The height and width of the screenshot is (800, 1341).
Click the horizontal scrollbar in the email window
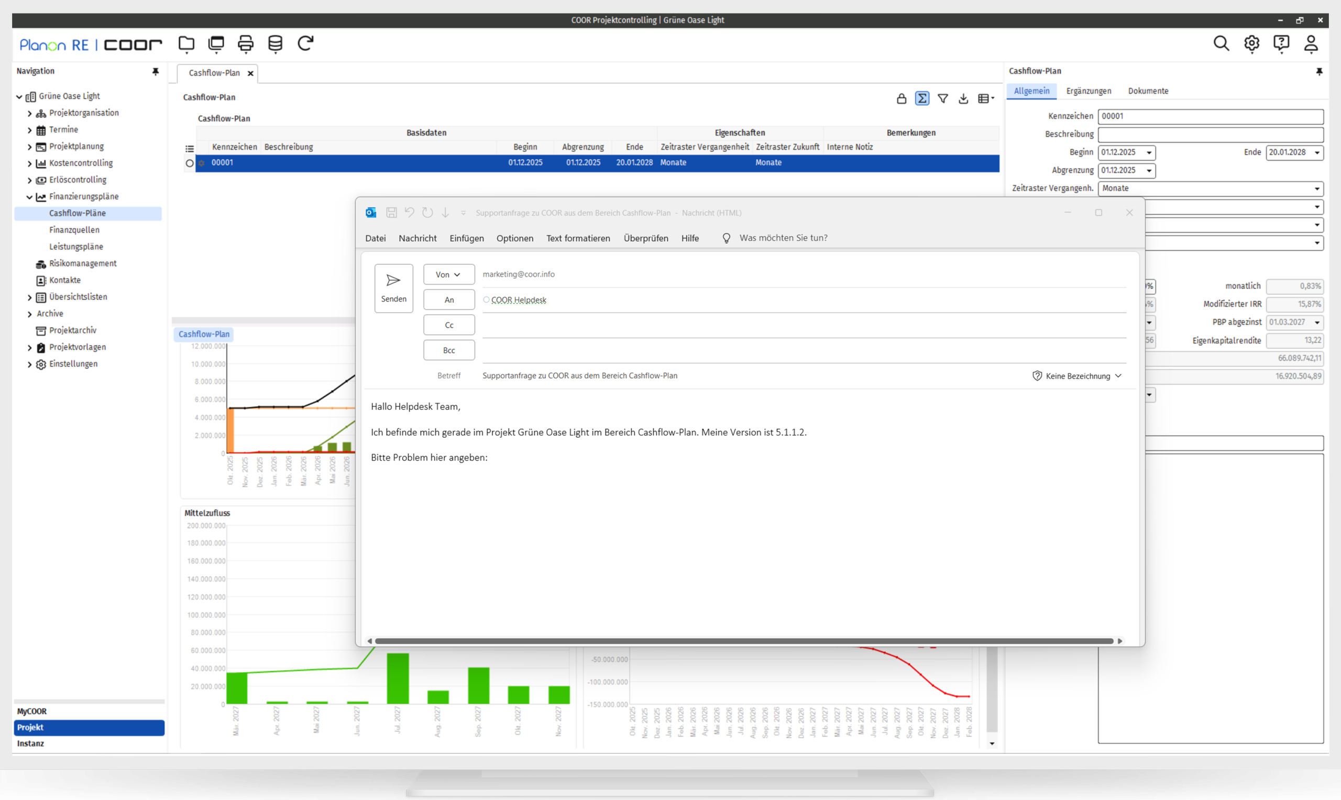click(744, 641)
